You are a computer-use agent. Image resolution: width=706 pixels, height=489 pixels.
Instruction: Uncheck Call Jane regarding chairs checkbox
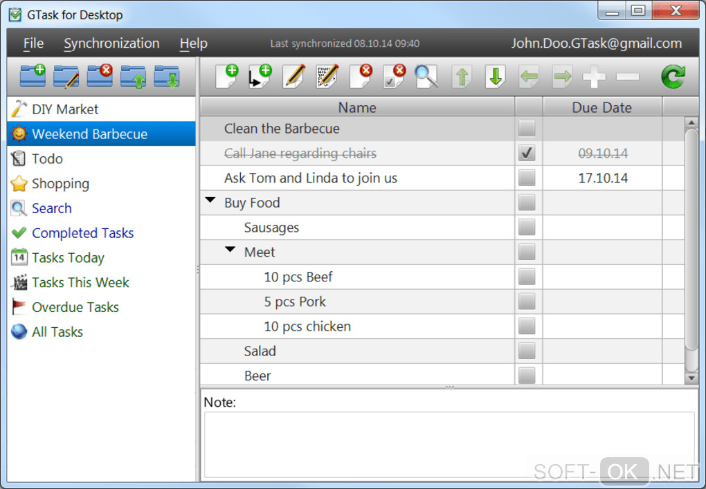tap(527, 153)
